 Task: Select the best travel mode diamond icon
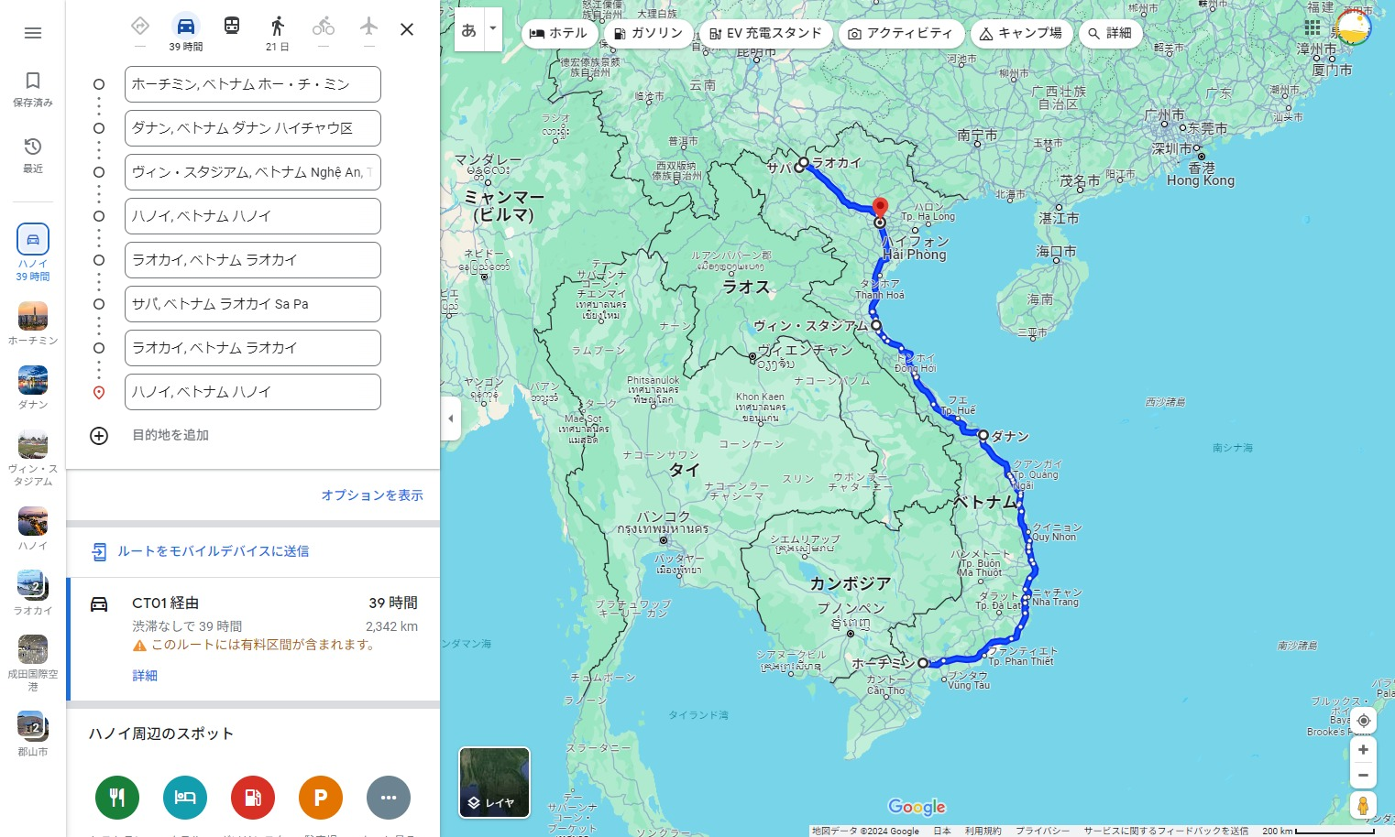pyautogui.click(x=140, y=27)
